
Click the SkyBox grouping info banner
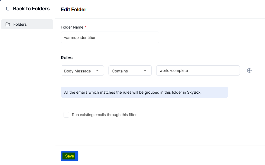pyautogui.click(x=144, y=92)
